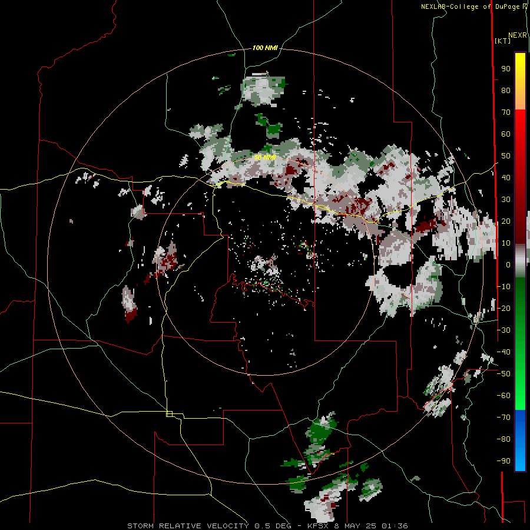
Task: Click the 50 NMI range ring label
Action: [265, 157]
